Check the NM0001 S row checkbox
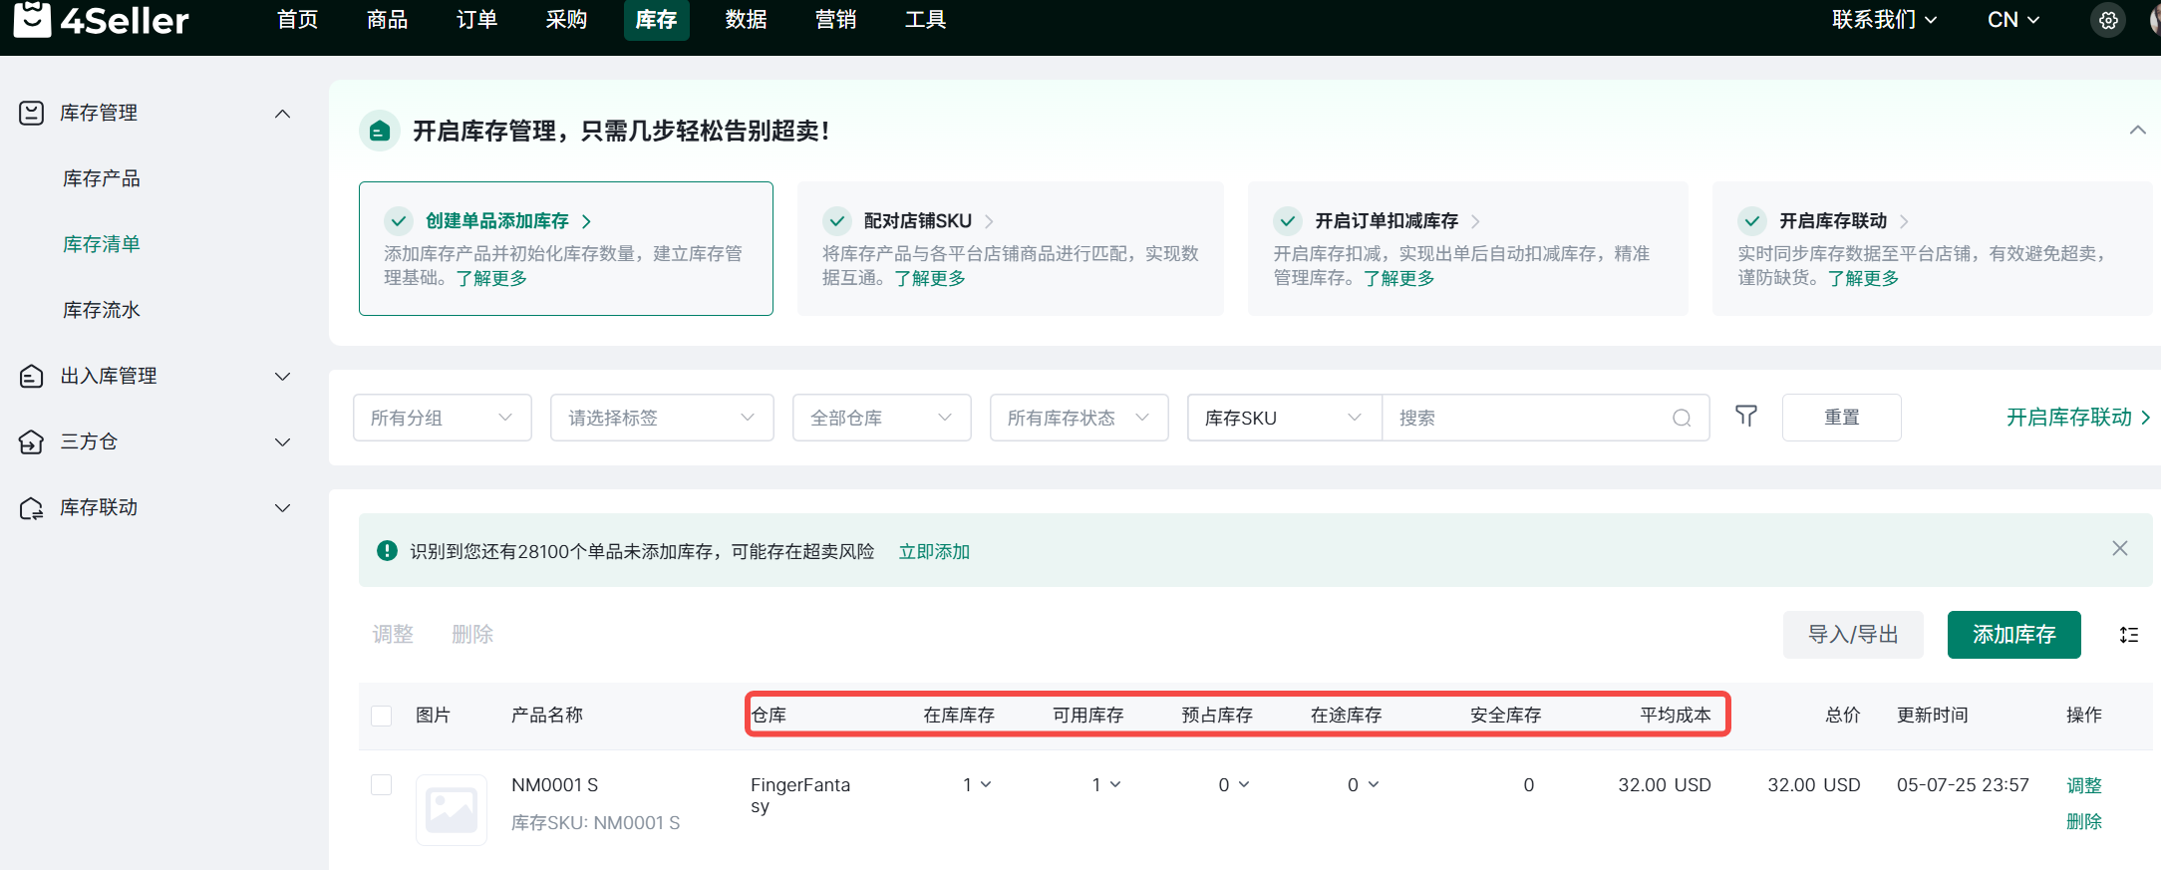Image resolution: width=2161 pixels, height=870 pixels. click(x=381, y=785)
